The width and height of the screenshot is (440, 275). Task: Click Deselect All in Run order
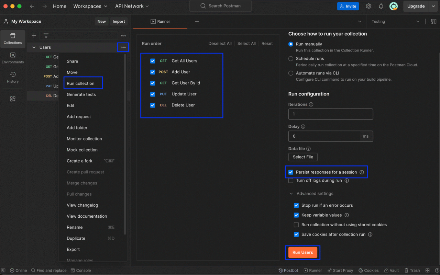click(220, 44)
